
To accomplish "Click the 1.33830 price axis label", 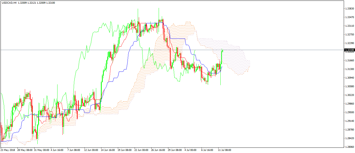I will (349, 9).
